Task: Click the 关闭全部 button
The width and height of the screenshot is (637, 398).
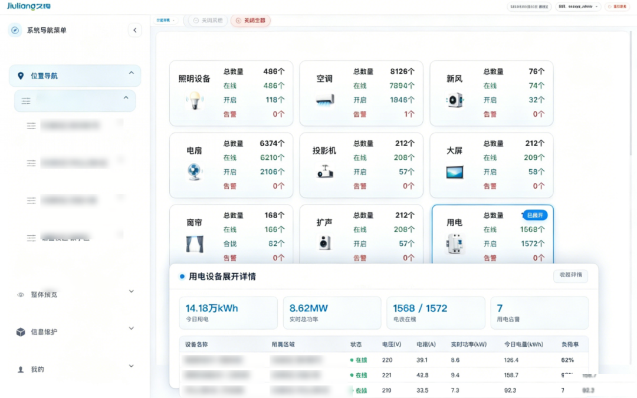Action: point(251,20)
